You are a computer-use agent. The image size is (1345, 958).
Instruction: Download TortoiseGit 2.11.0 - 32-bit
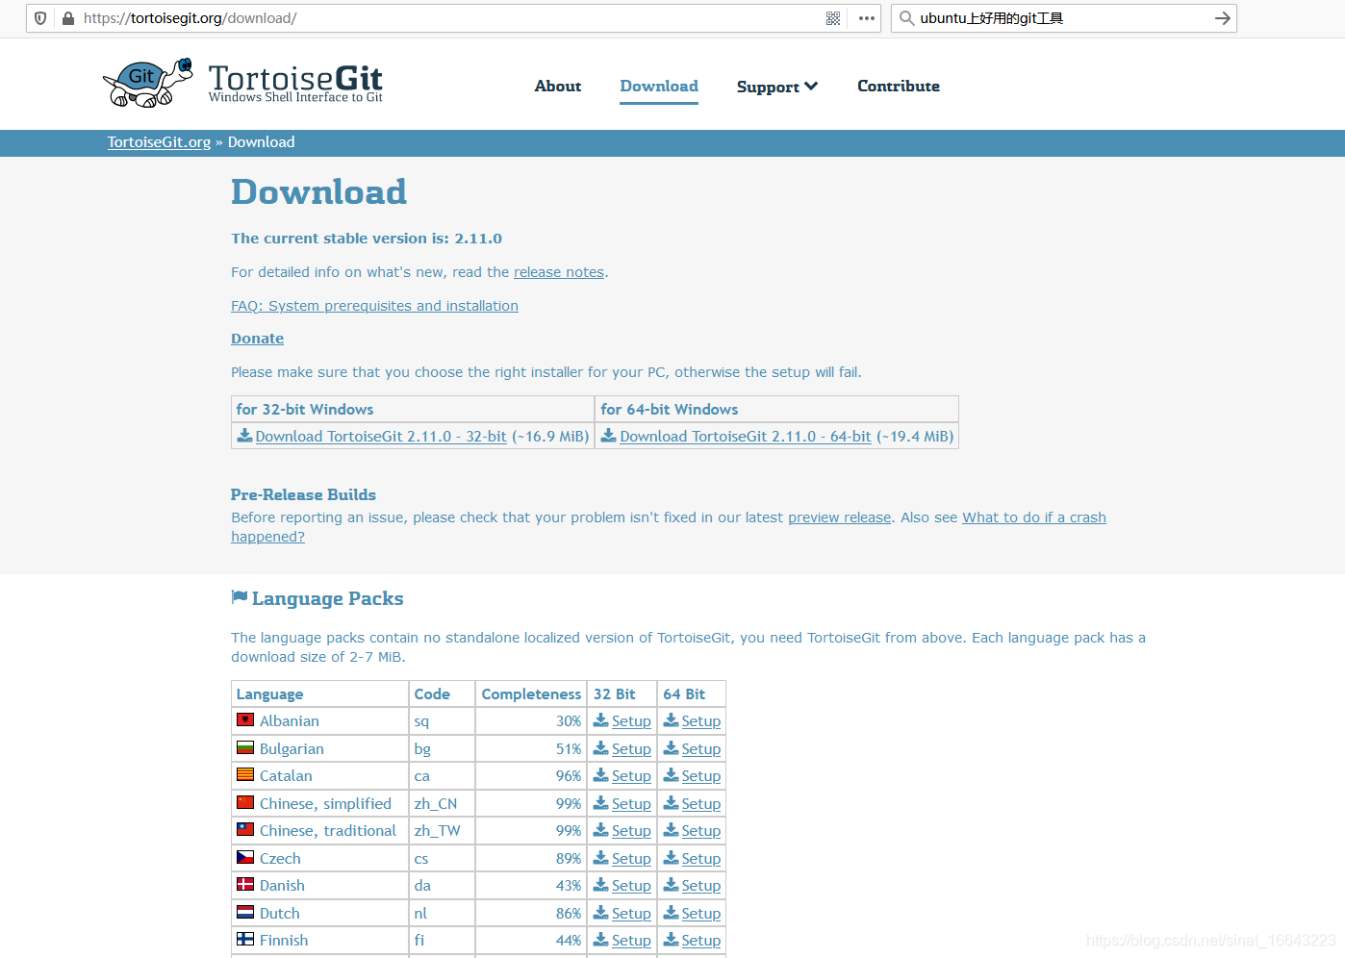coord(381,437)
